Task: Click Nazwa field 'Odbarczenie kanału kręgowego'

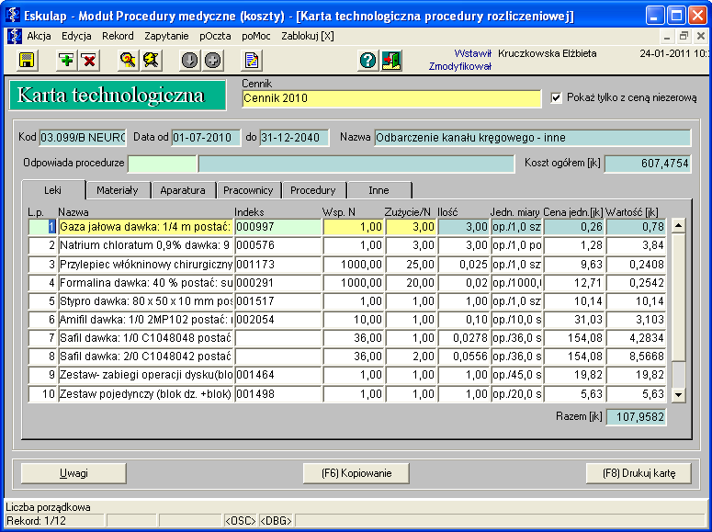Action: click(533, 138)
